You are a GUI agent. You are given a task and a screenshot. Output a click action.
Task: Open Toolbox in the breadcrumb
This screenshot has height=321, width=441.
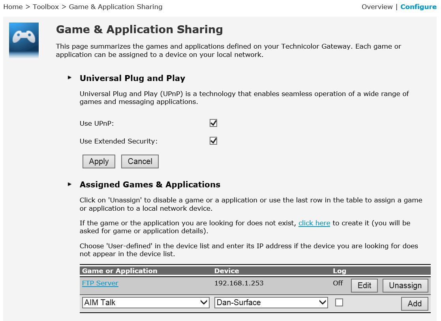coord(46,7)
